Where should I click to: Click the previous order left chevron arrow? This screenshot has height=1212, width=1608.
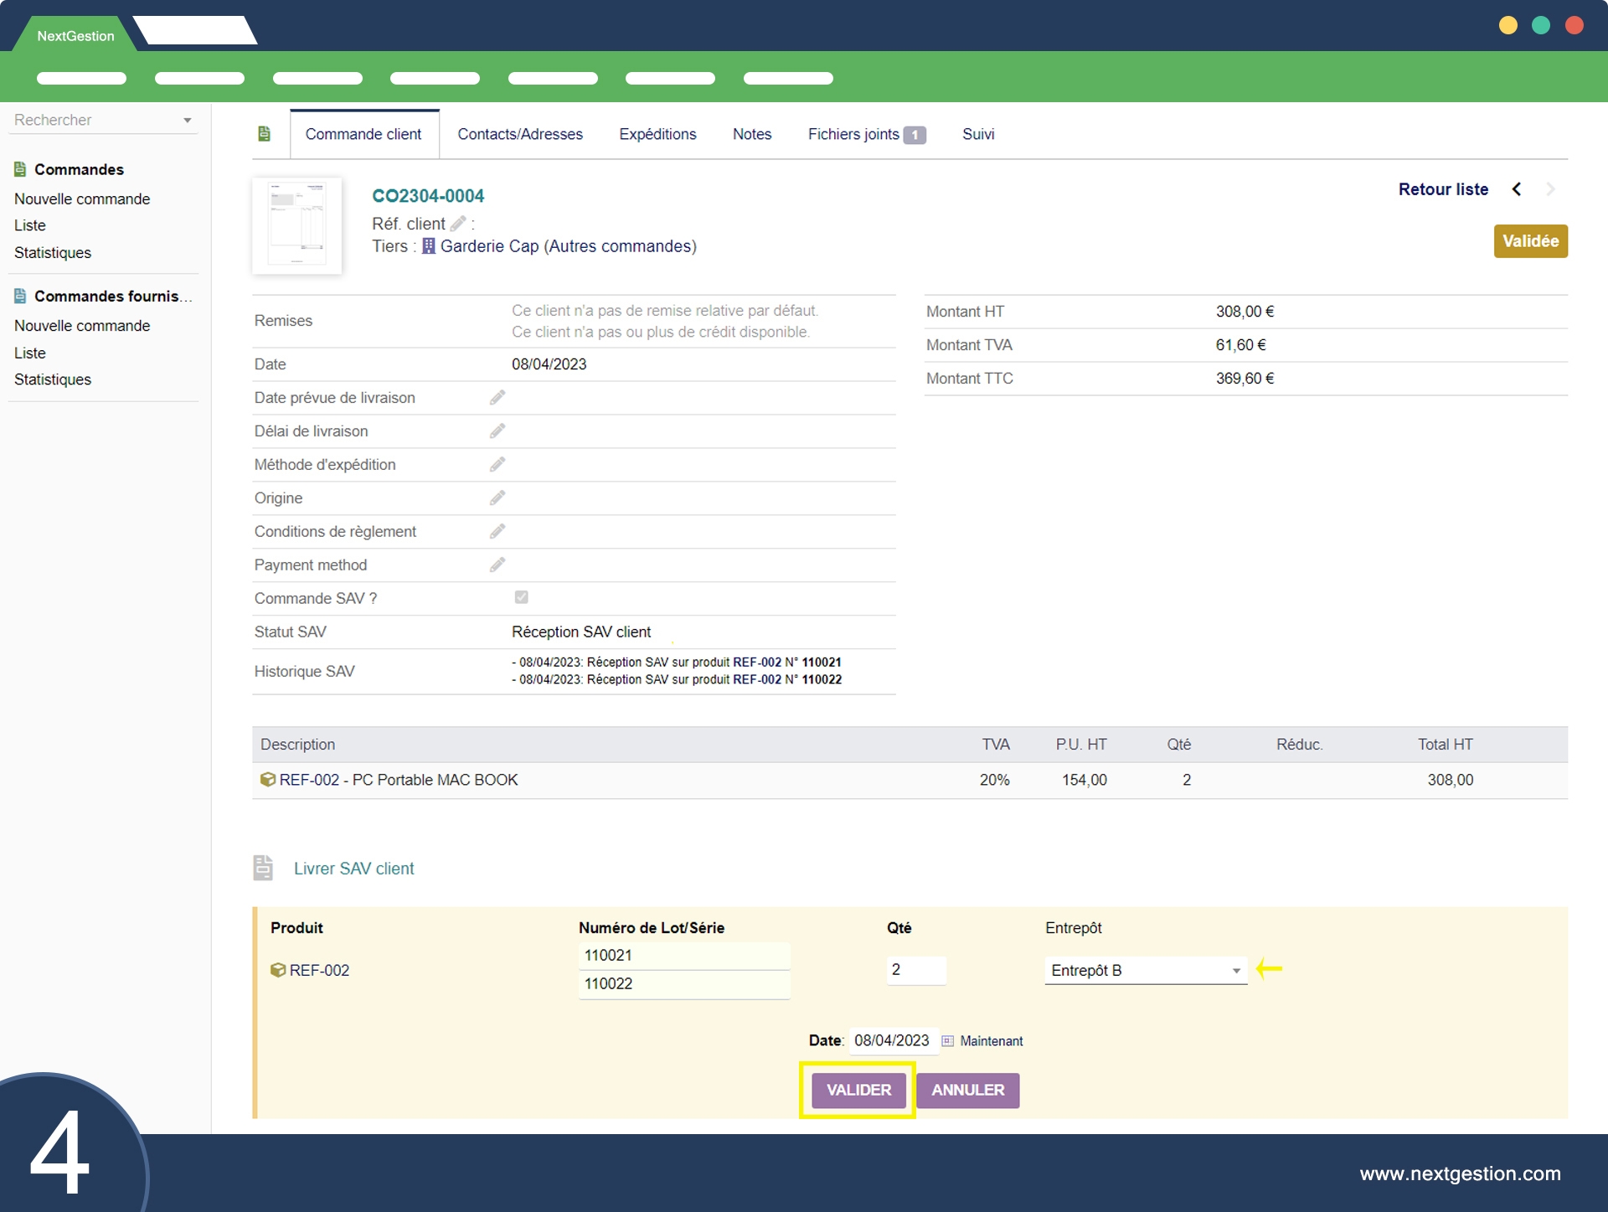(1517, 189)
